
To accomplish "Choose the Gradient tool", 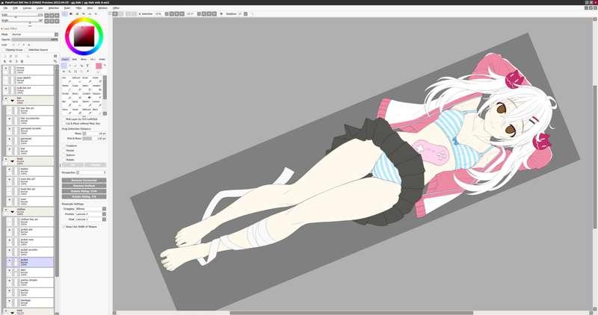I will [x=87, y=96].
